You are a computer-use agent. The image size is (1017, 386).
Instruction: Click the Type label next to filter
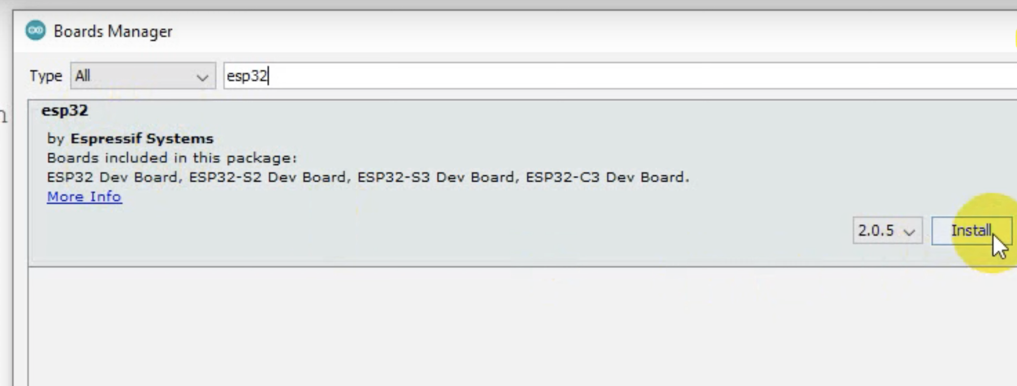click(46, 76)
